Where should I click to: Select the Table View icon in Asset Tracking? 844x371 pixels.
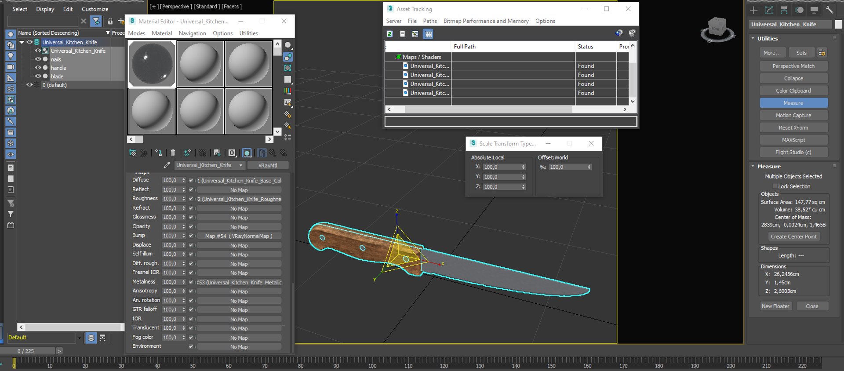pyautogui.click(x=428, y=34)
